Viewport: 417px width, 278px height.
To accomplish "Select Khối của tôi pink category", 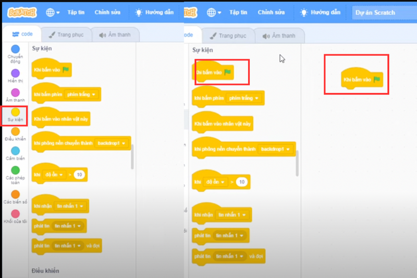I will pyautogui.click(x=15, y=216).
